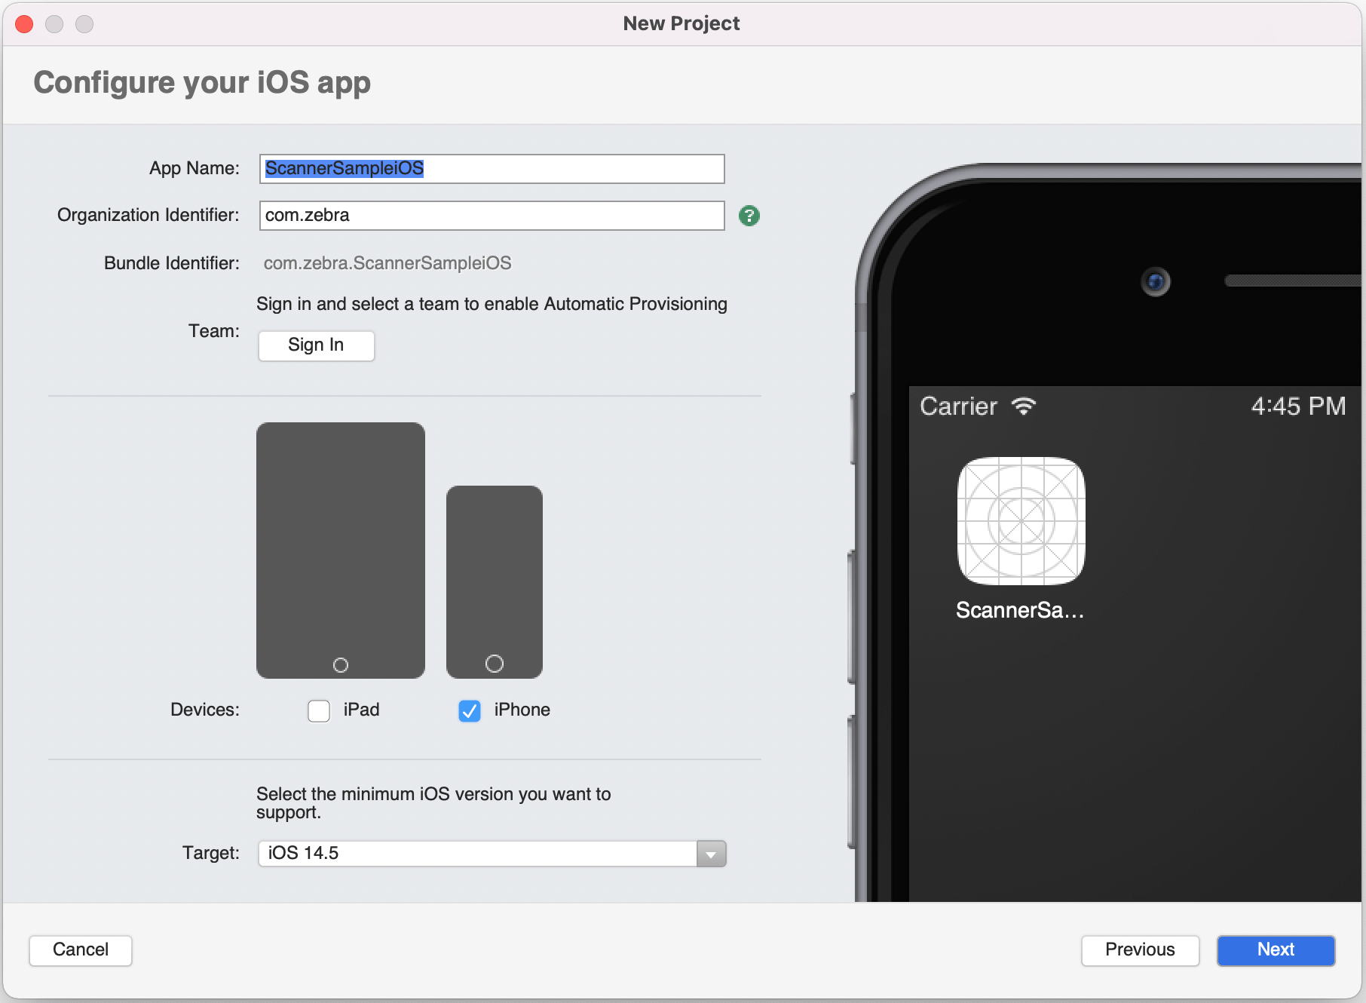The height and width of the screenshot is (1003, 1366).
Task: Click the circular home button on iPhone preview
Action: coord(495,664)
